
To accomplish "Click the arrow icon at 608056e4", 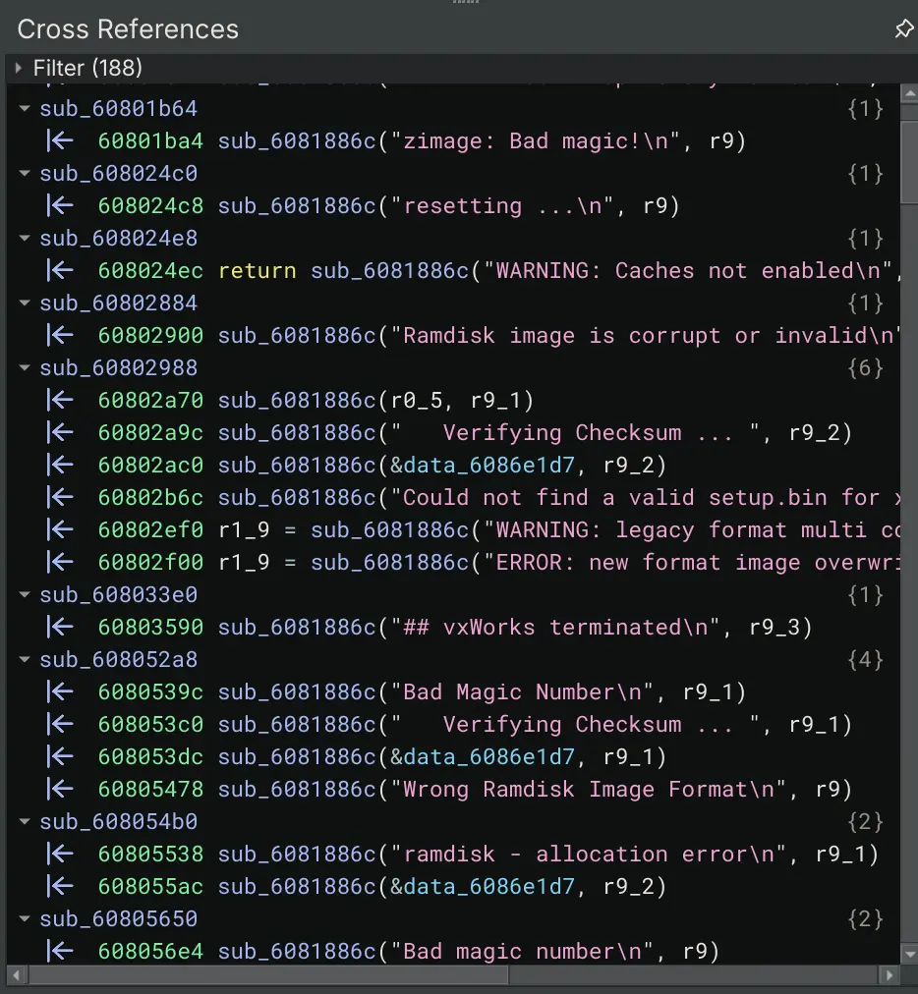I will pos(61,952).
